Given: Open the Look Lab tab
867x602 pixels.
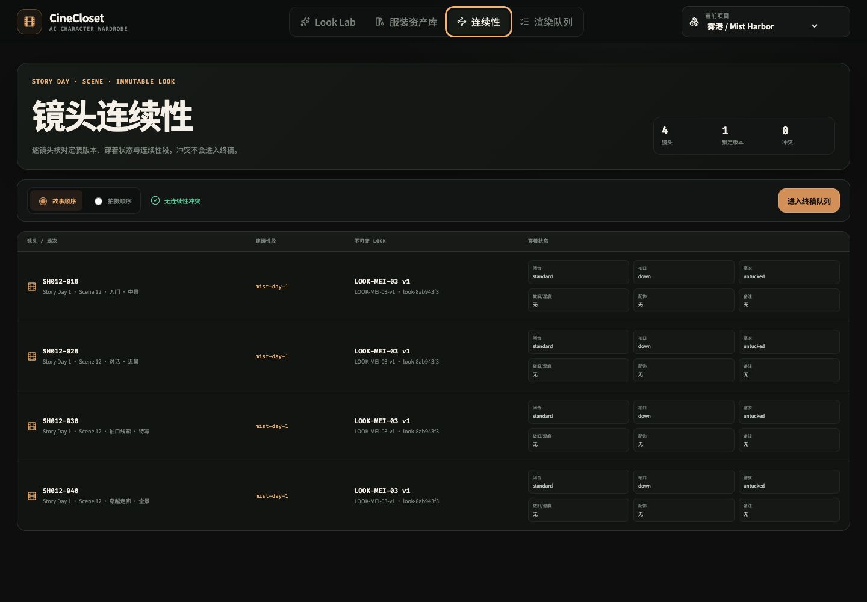Looking at the screenshot, I should click(328, 22).
